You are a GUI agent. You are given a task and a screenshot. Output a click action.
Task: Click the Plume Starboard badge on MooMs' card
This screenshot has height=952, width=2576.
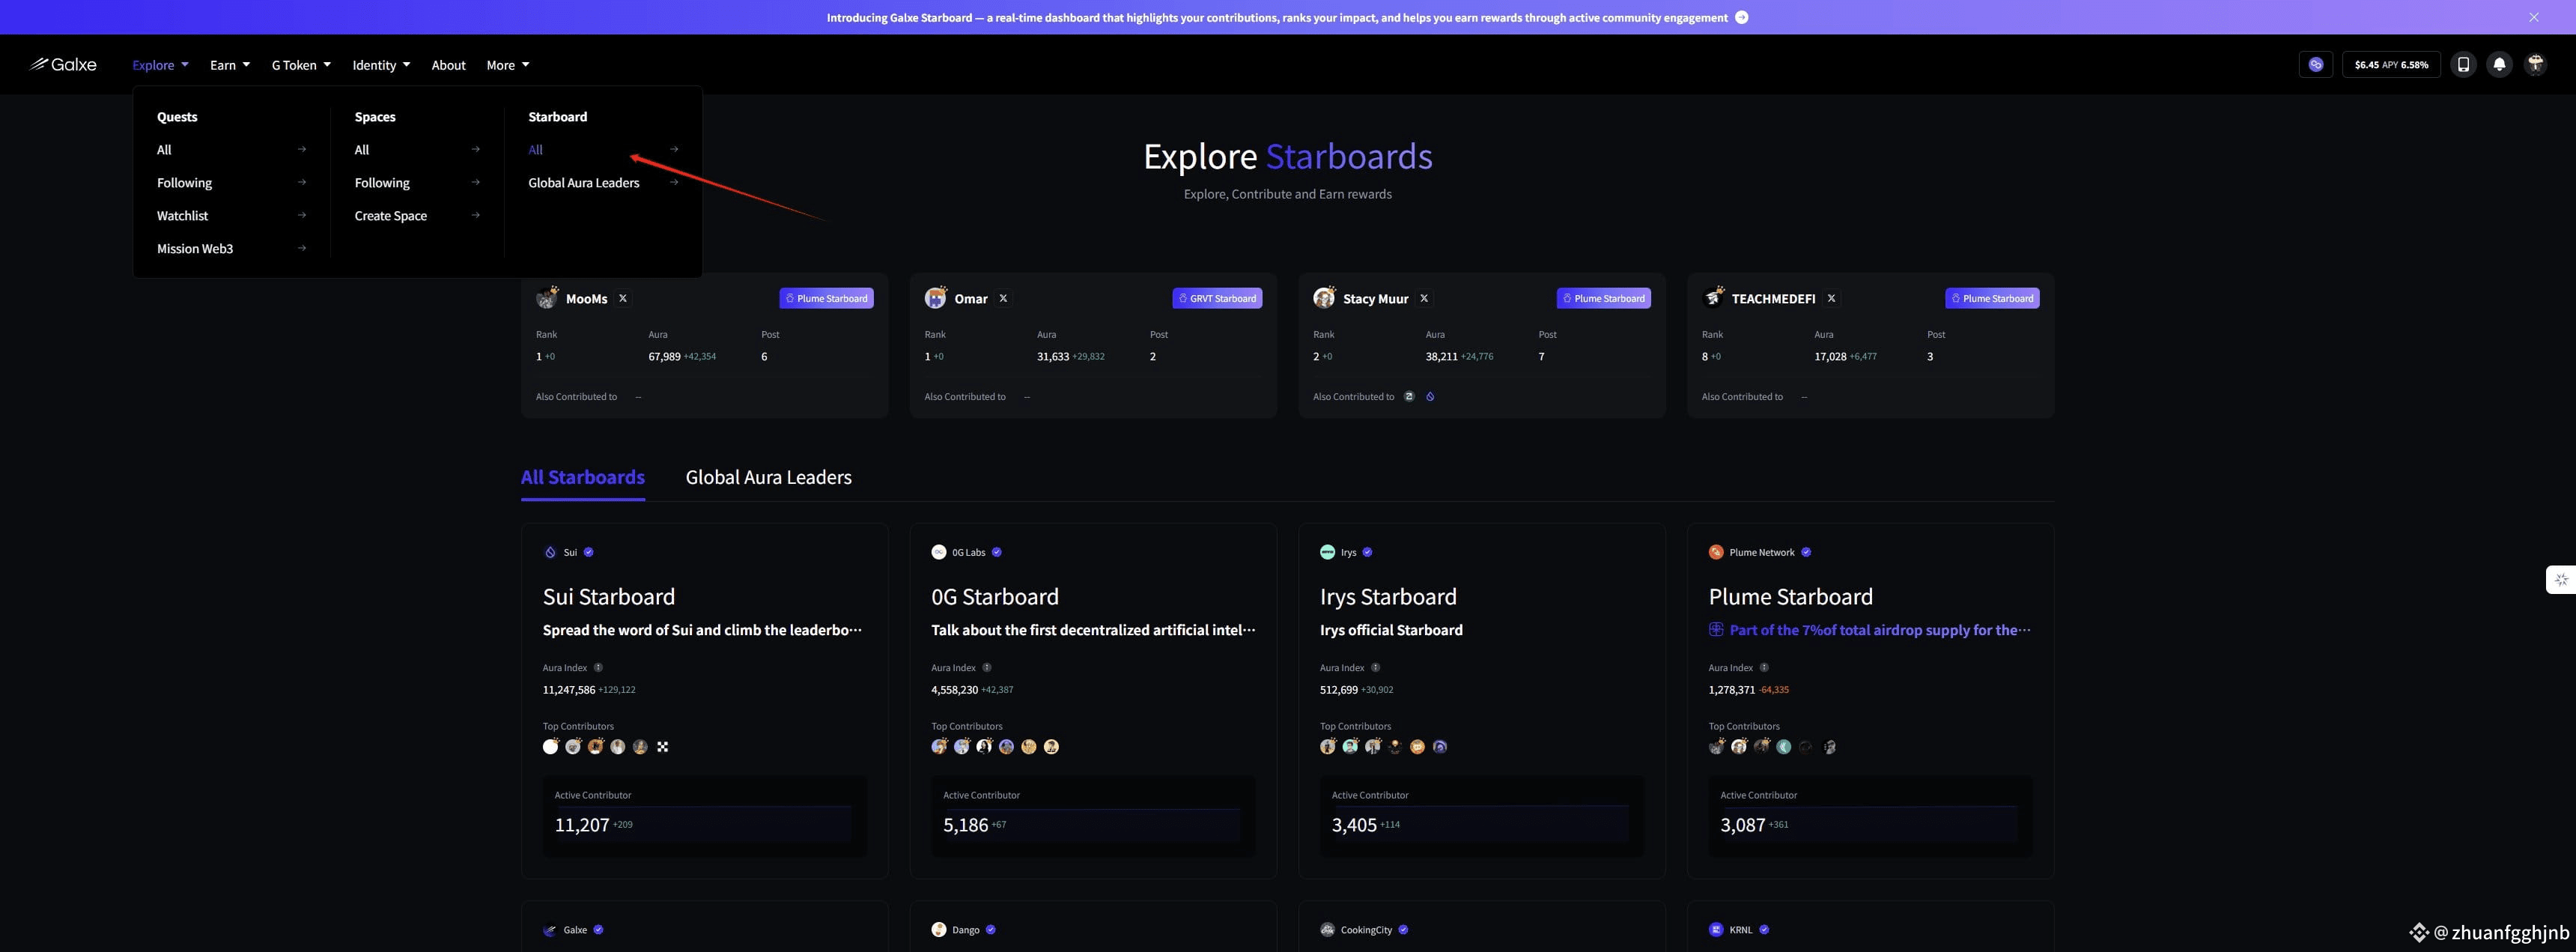pos(827,298)
